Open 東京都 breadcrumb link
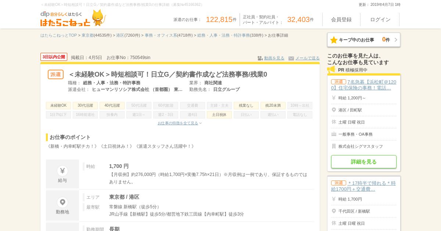Viewport: 441px width, 231px height. 87,36
